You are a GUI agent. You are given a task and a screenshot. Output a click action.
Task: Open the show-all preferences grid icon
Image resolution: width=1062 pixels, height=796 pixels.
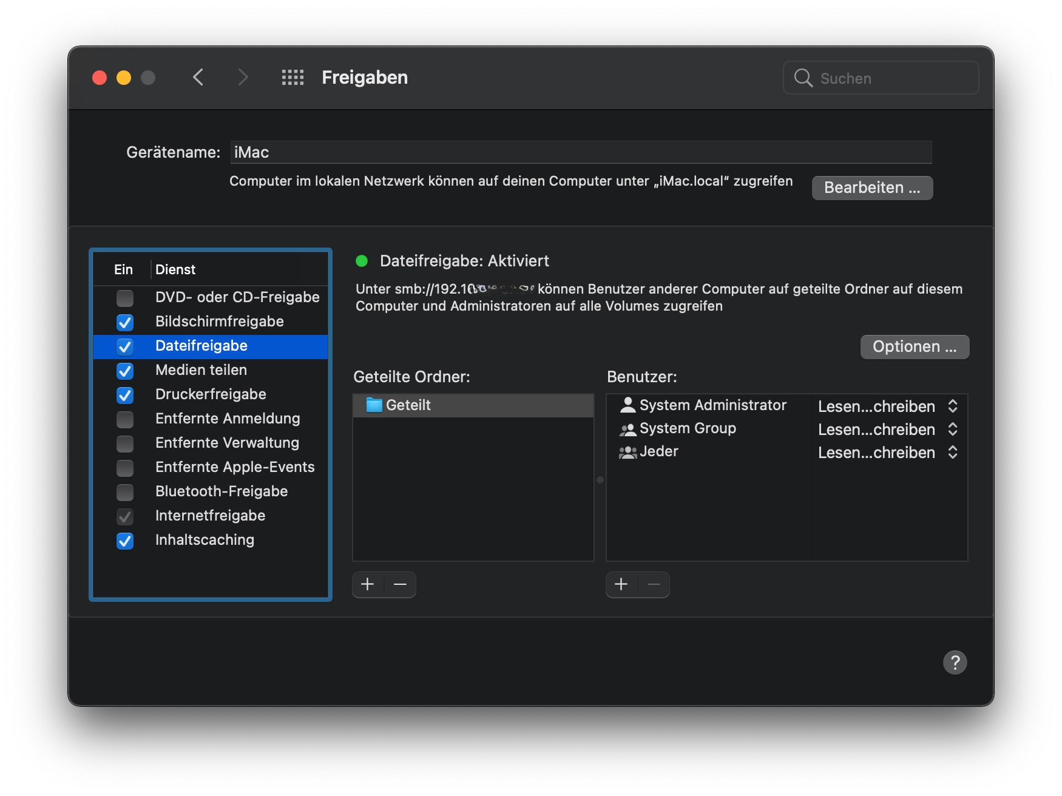tap(293, 78)
